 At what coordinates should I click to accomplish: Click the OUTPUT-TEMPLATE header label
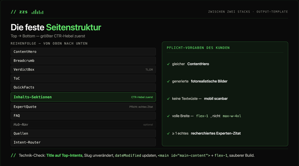tap(272, 12)
